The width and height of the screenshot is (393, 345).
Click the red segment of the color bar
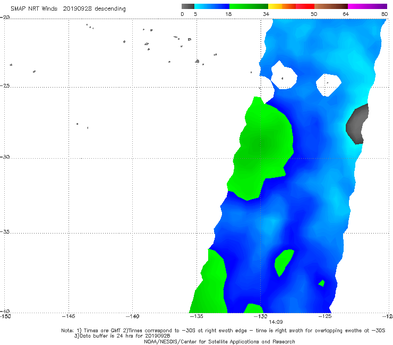[305, 6]
